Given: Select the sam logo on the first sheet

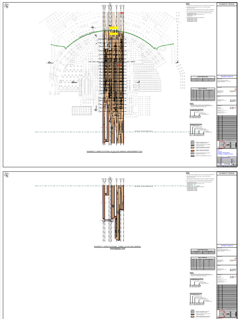Looking at the screenshot, I should (x=233, y=108).
